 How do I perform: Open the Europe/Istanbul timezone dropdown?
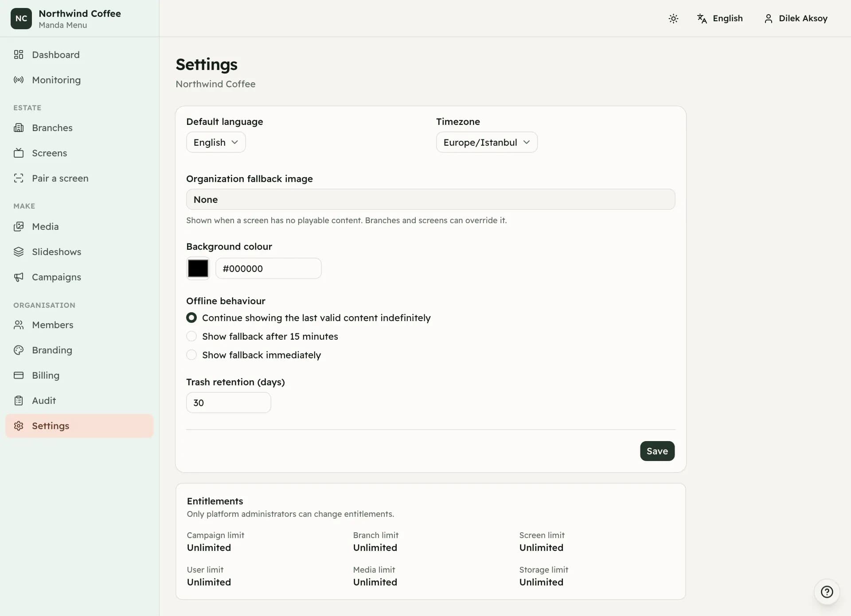click(x=487, y=142)
